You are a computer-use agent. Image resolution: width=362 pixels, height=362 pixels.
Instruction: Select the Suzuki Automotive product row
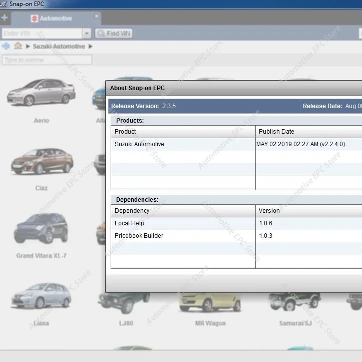236,144
